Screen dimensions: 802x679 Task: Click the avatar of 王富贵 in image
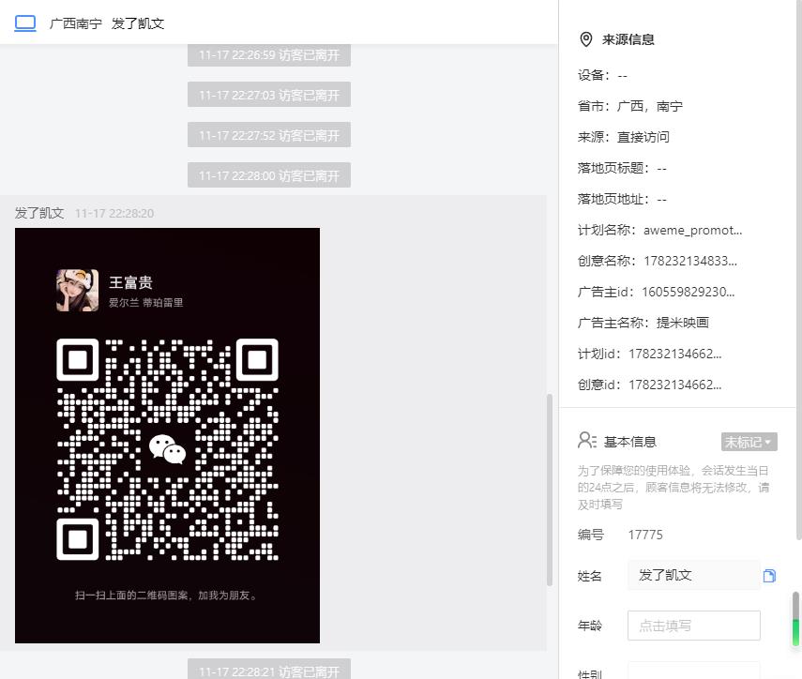(77, 291)
